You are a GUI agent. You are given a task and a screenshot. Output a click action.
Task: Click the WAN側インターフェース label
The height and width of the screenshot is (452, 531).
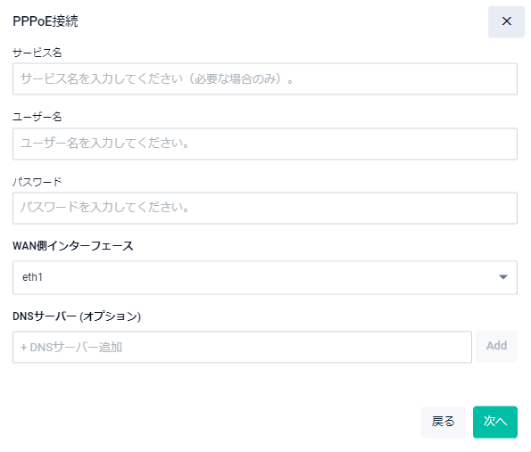click(73, 246)
